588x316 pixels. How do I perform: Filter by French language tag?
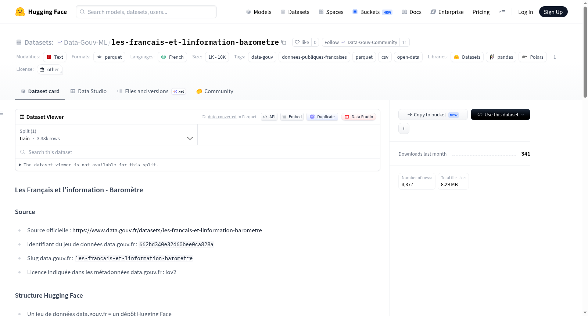coord(172,57)
